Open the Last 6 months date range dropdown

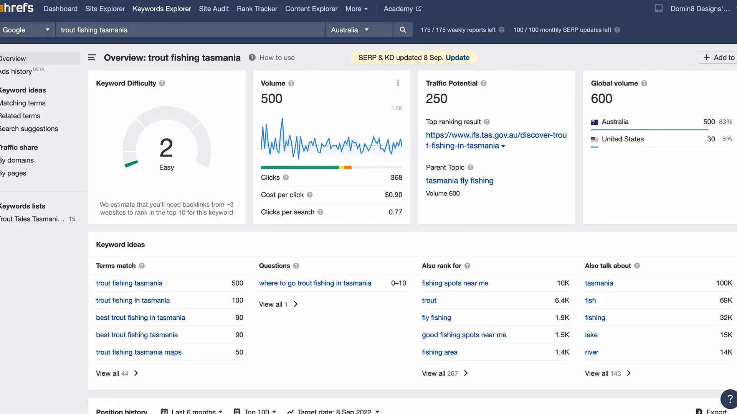[192, 411]
